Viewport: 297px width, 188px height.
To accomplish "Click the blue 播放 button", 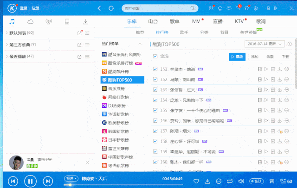I will [x=237, y=57].
